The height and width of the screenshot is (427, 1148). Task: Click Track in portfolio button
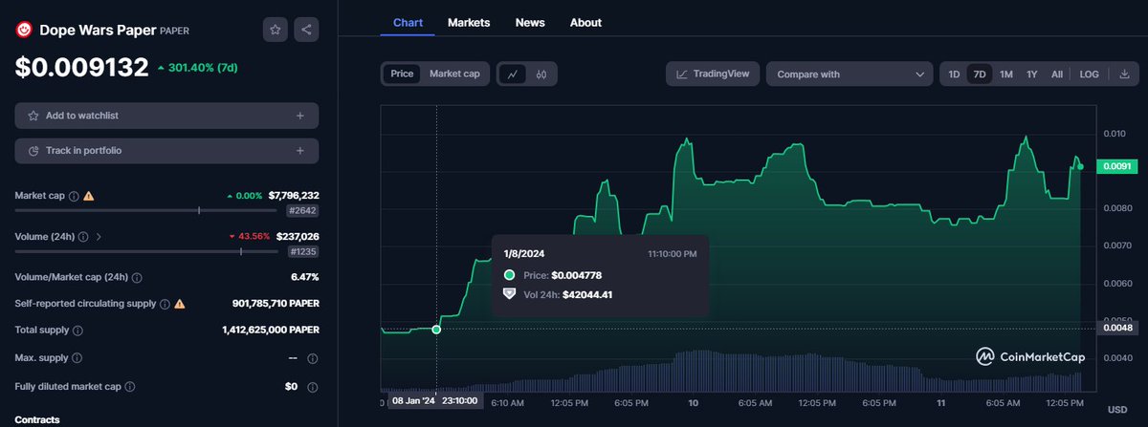coord(166,151)
